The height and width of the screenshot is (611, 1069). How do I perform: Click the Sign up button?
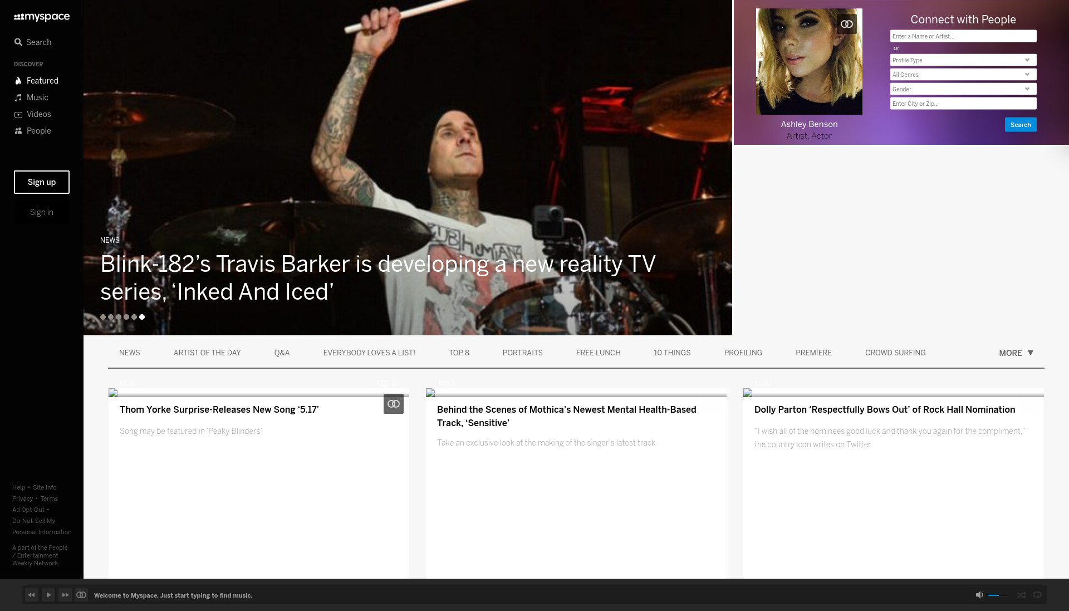(x=42, y=182)
